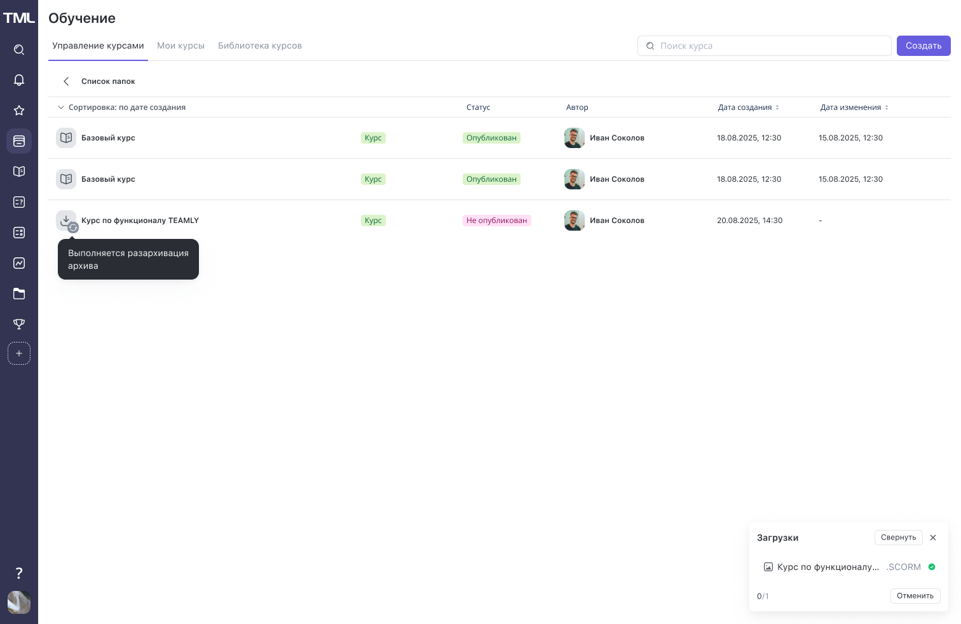Open the Курс по функционалу TEAMLY row
Screen dimensions: 961x624
click(140, 220)
